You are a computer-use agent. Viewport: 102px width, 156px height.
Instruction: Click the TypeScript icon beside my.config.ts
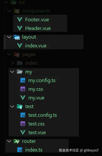pos(23,80)
